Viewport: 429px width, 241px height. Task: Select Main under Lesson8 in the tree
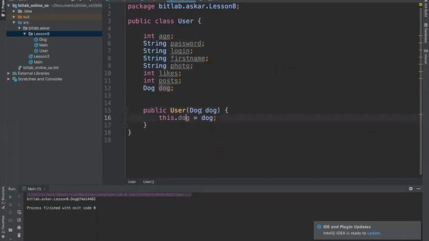pos(43,45)
